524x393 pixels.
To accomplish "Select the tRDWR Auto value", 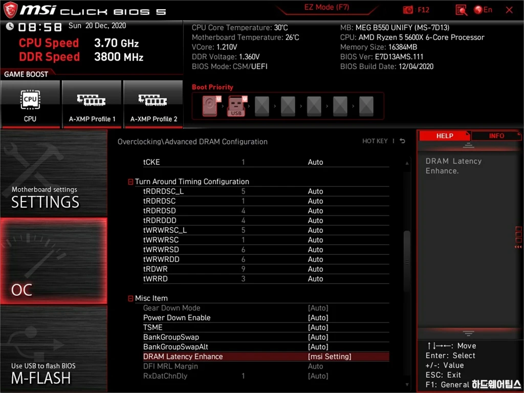I will (x=315, y=269).
